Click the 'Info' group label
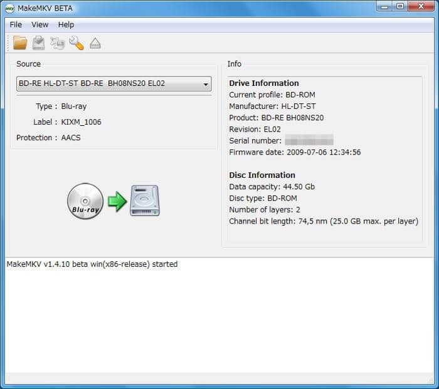This screenshot has width=439, height=389. (x=235, y=64)
